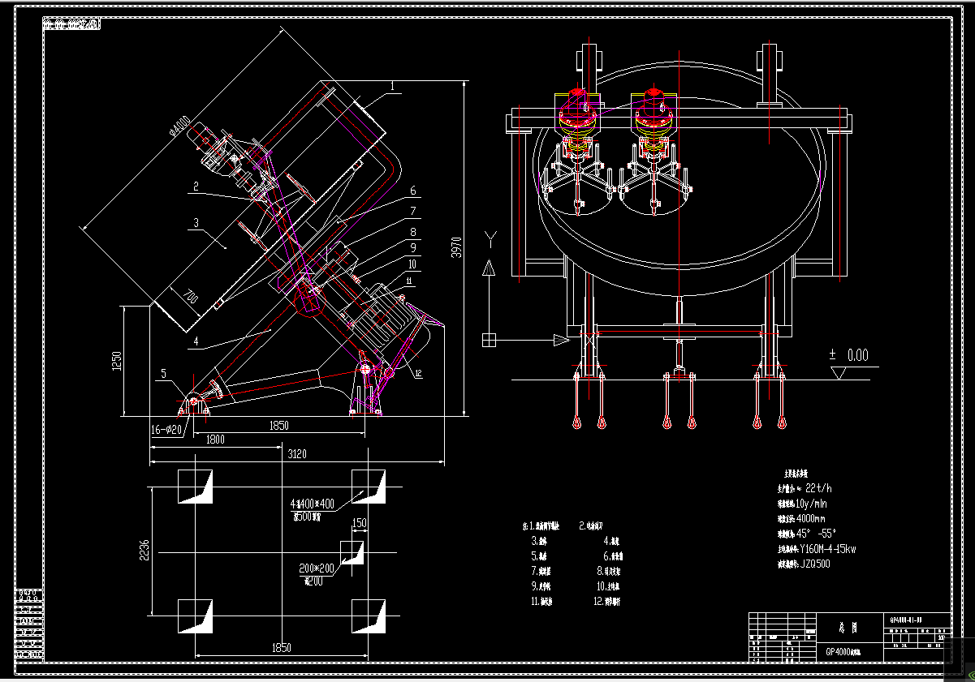
Task: Select the φ4000 disc diameter dimension
Action: pos(180,127)
